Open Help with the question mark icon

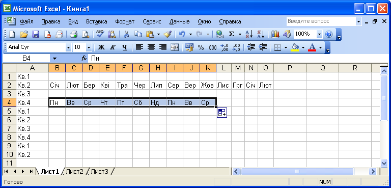329,34
